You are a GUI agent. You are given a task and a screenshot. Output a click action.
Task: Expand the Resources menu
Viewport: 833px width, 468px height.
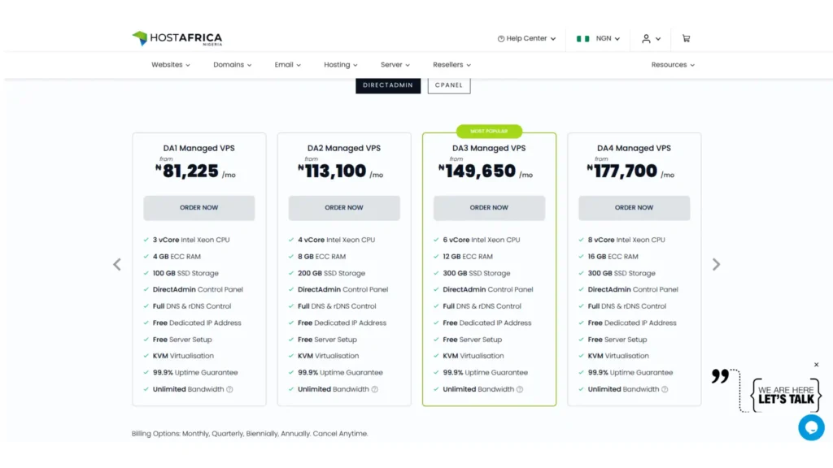point(673,65)
